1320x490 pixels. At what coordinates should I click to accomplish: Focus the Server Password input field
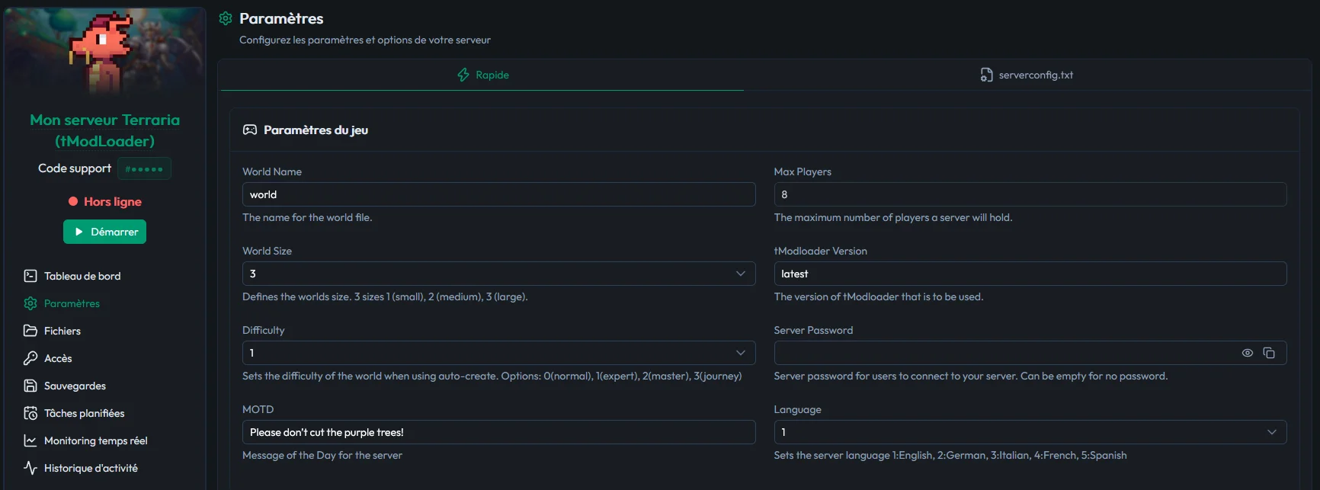(1030, 353)
